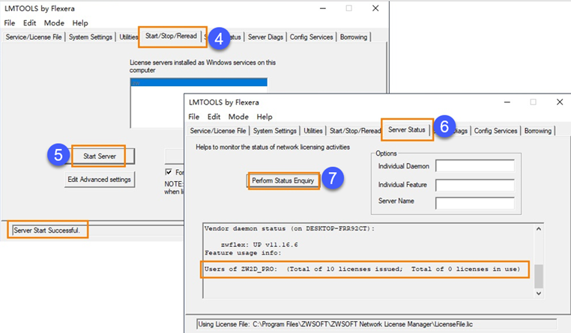571x333 pixels.
Task: Open Help menu in back LMTOOLS window
Action: [x=80, y=23]
